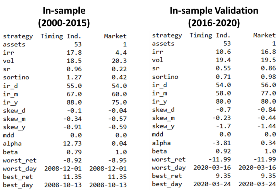Select the 'Timing Ind.' header in the right table
279x190 pixels.
pos(210,35)
